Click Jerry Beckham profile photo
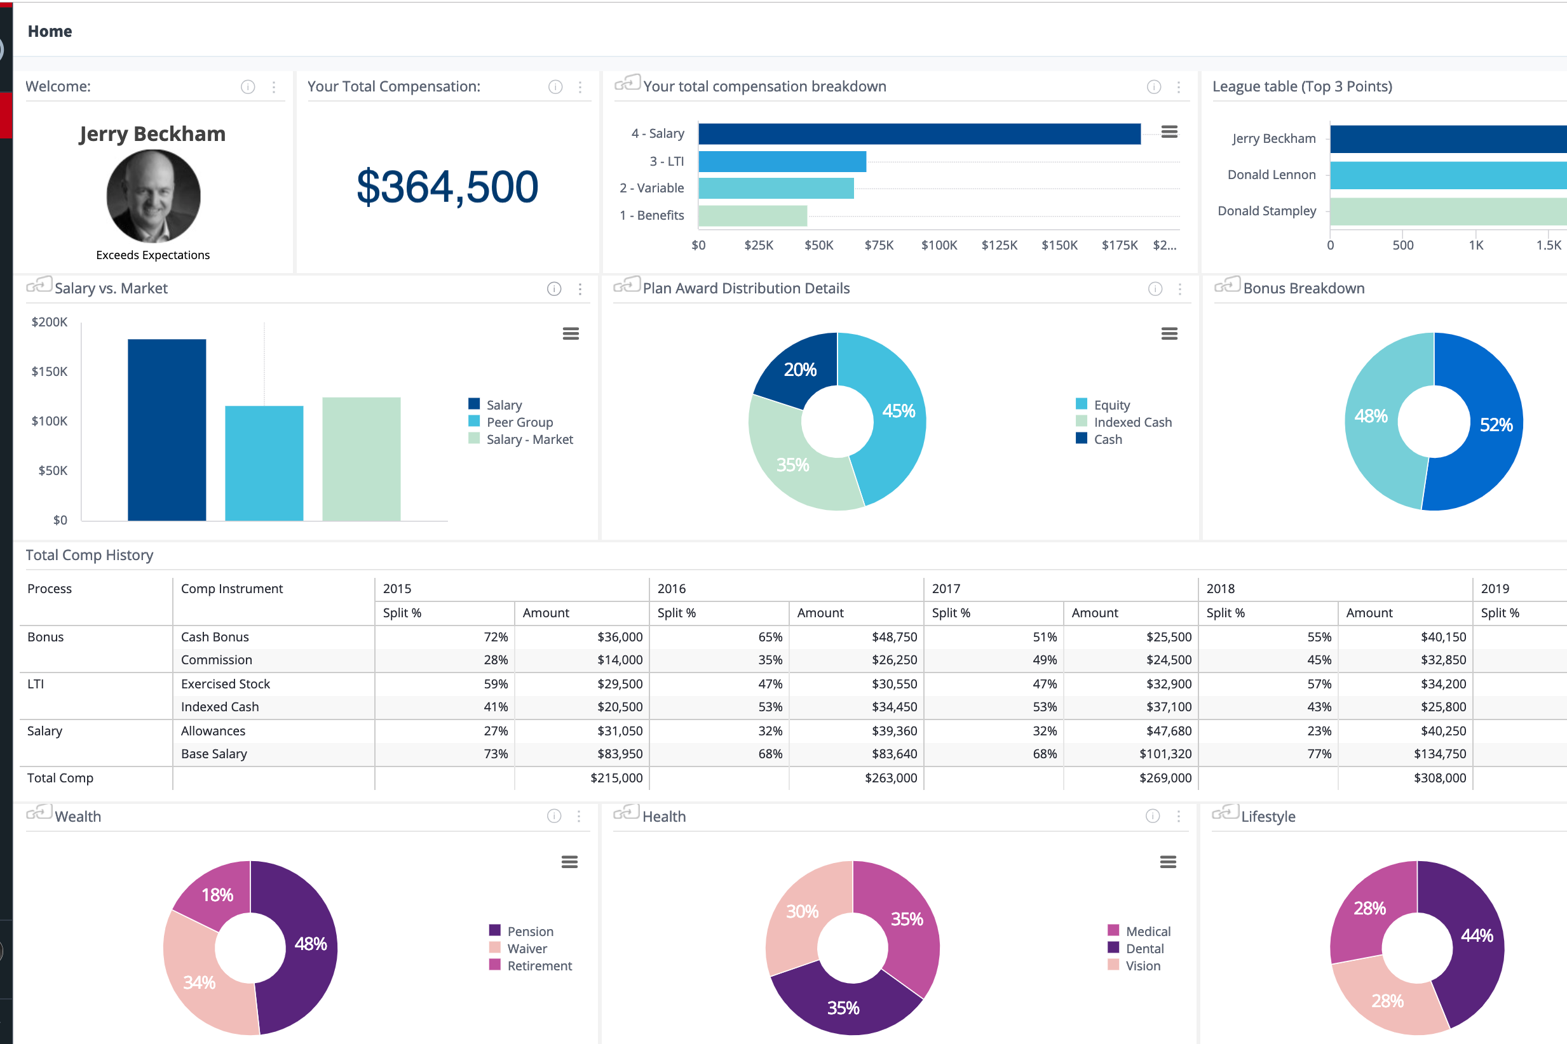This screenshot has width=1567, height=1044. [153, 196]
